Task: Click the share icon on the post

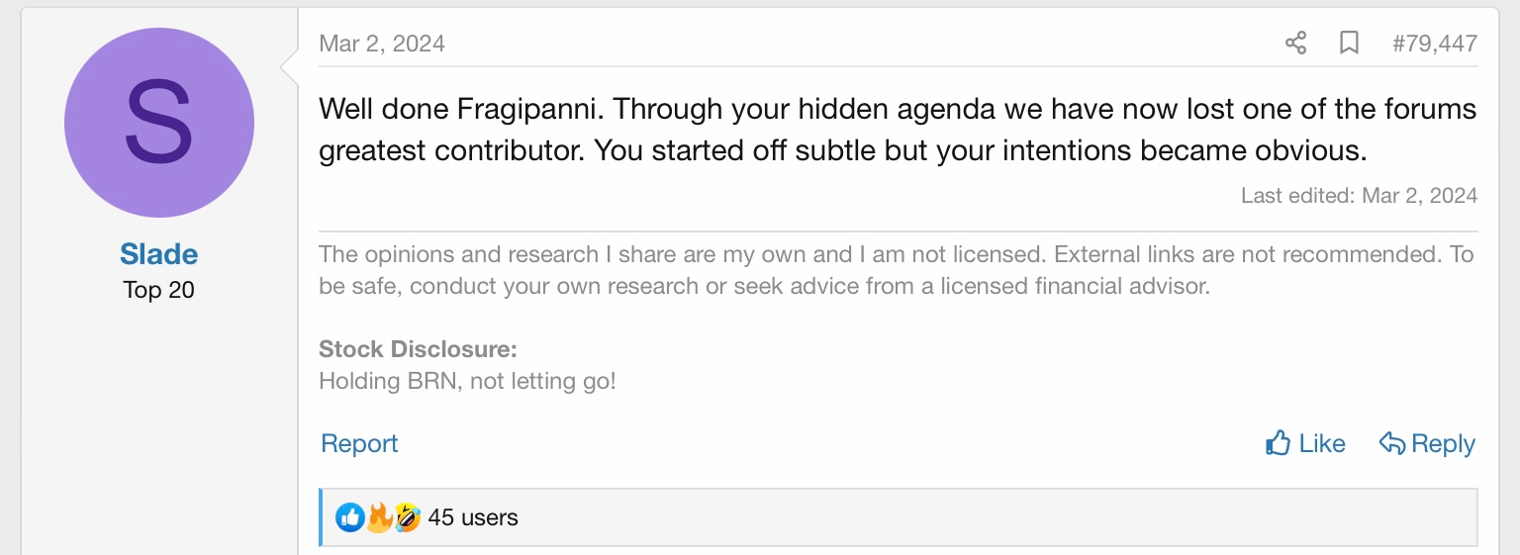Action: (1295, 44)
